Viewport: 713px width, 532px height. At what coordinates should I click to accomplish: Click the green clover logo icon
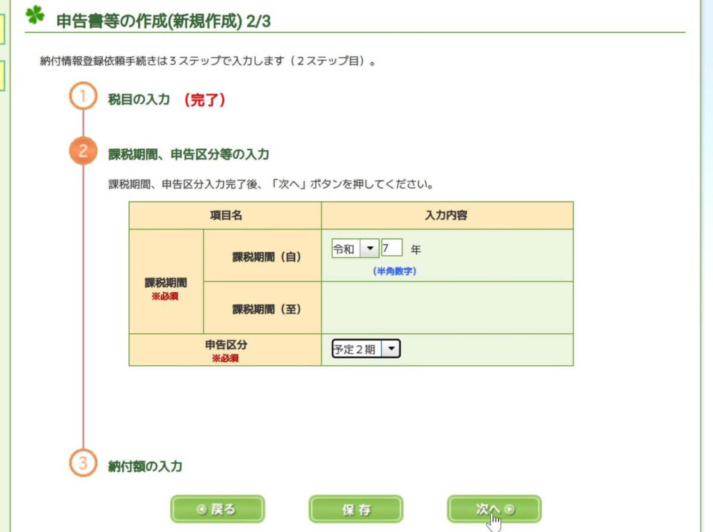point(35,15)
